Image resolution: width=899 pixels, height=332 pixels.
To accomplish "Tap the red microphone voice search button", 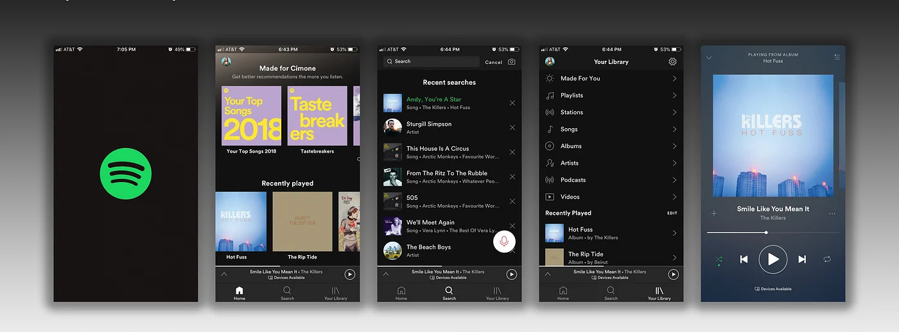I will (504, 241).
